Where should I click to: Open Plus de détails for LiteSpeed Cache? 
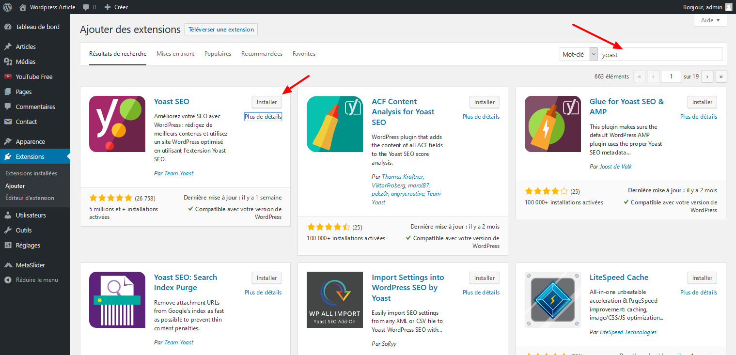click(699, 293)
